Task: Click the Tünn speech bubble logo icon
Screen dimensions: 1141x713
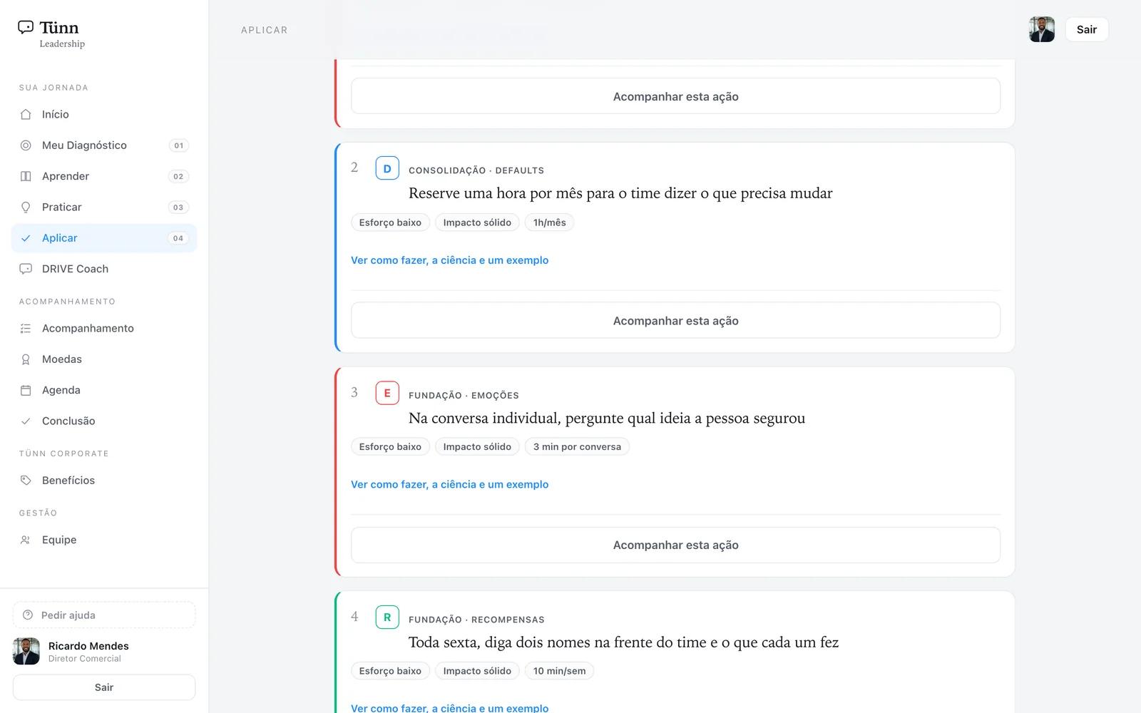Action: coord(26,27)
